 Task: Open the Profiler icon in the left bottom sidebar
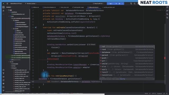[x=3, y=70]
